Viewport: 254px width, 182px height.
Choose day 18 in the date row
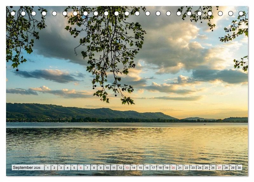pyautogui.click(x=160, y=167)
